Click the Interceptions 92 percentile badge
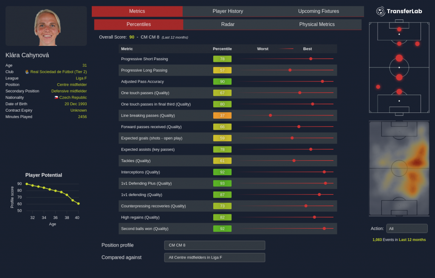This screenshot has width=435, height=278. [x=222, y=172]
